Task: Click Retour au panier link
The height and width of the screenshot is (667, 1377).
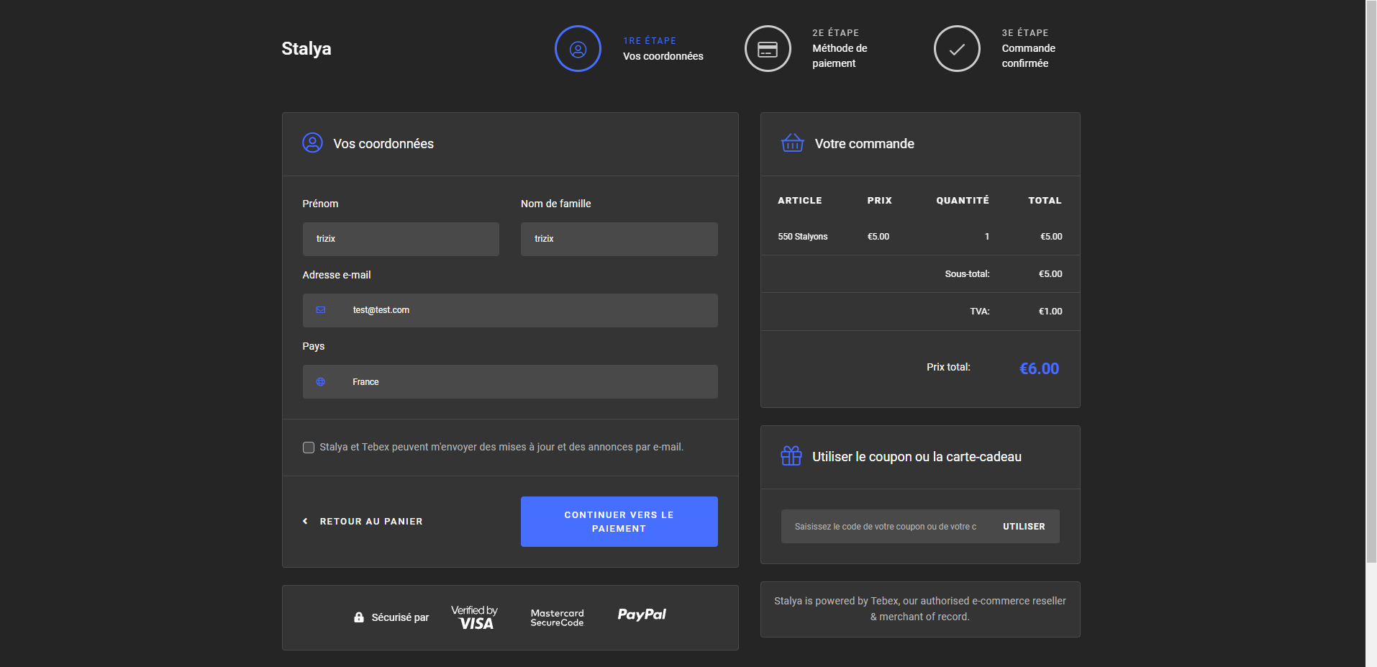Action: coord(363,521)
